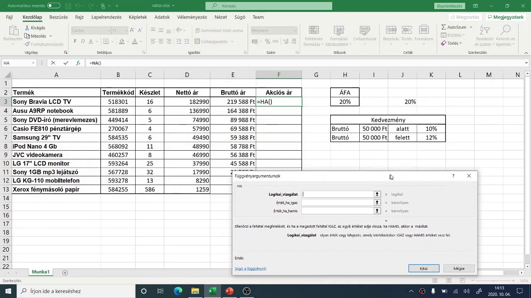This screenshot has height=298, width=531.
Task: Click the insert function fx icon
Action: click(78, 63)
